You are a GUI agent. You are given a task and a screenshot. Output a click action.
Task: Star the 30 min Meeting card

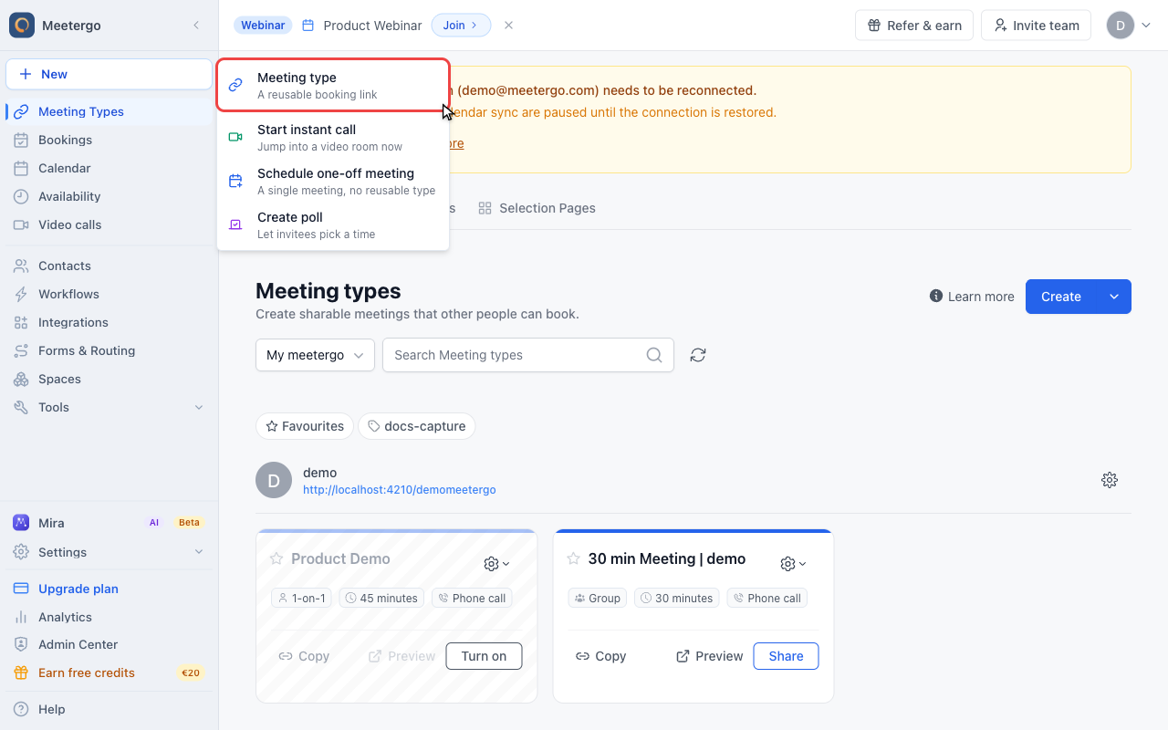click(x=574, y=558)
